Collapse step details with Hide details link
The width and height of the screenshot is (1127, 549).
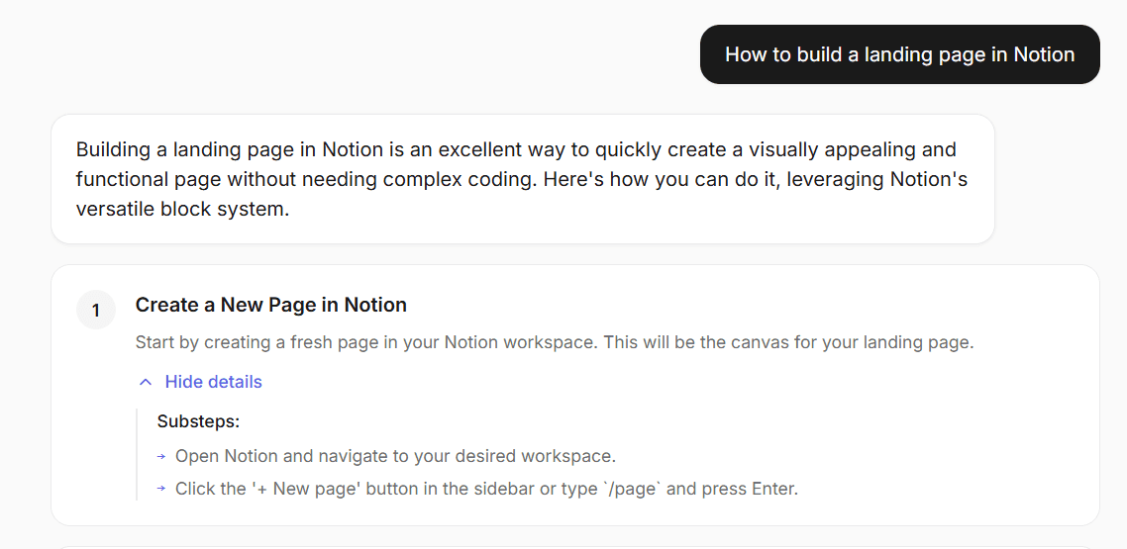pos(213,382)
